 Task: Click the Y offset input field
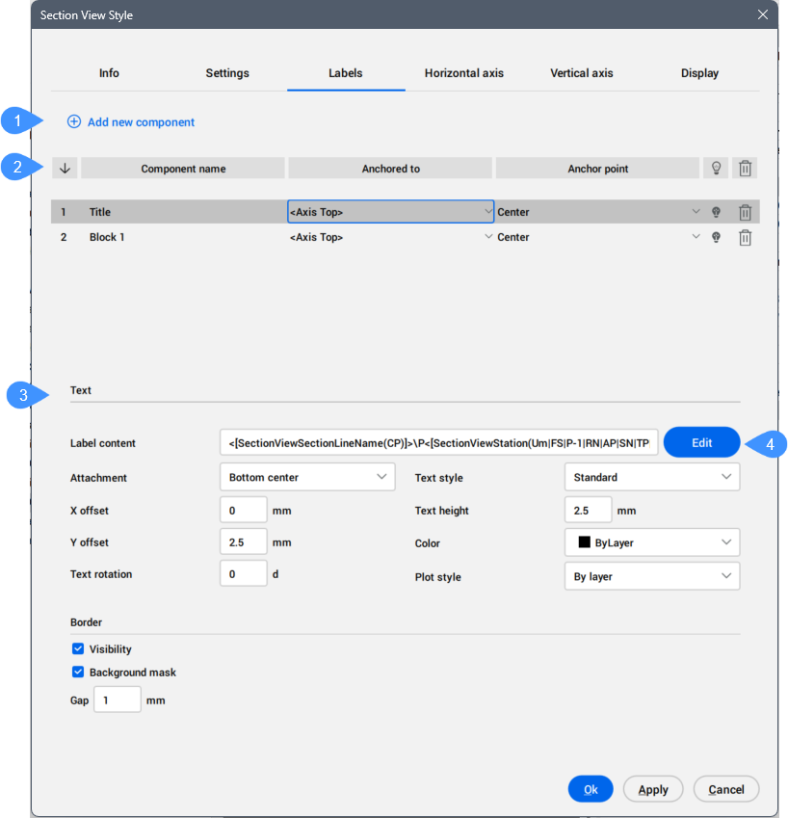tap(243, 542)
